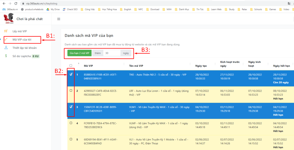This screenshot has width=294, height=150.
Task: Open the Tin Tức bookmark folder
Action: [x=199, y=9]
